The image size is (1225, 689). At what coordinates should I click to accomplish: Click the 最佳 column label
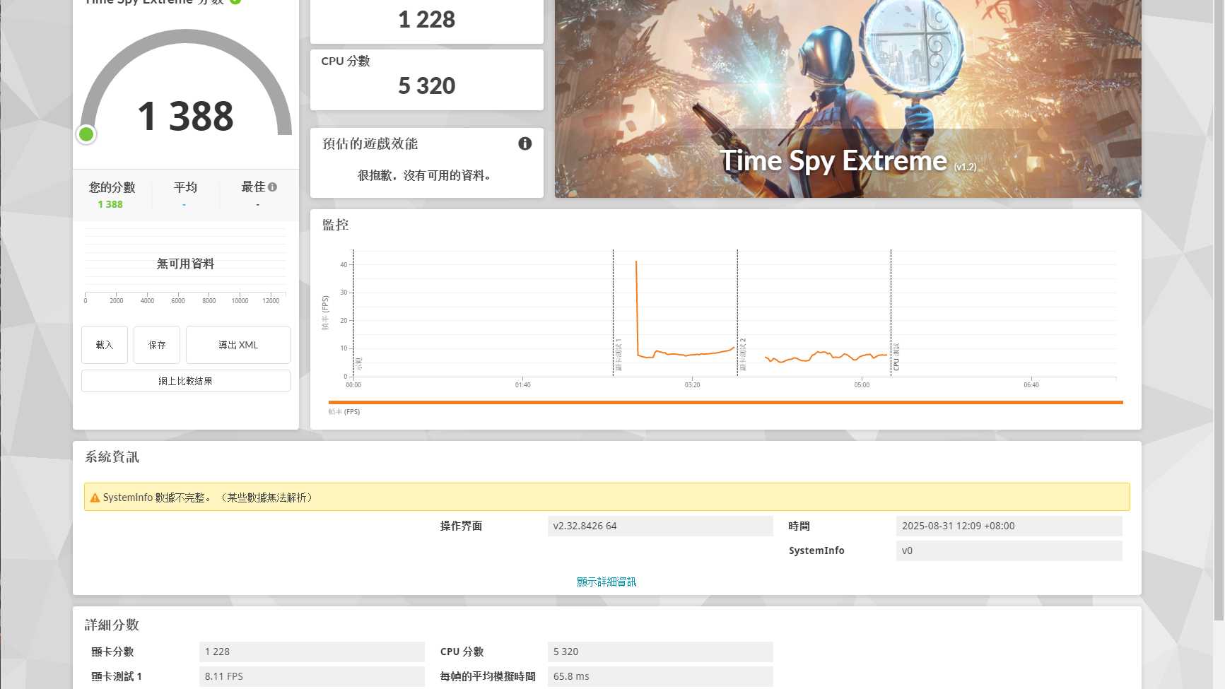253,187
